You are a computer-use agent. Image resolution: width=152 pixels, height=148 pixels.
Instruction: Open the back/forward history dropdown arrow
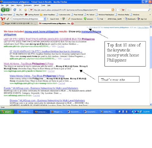[11, 10]
